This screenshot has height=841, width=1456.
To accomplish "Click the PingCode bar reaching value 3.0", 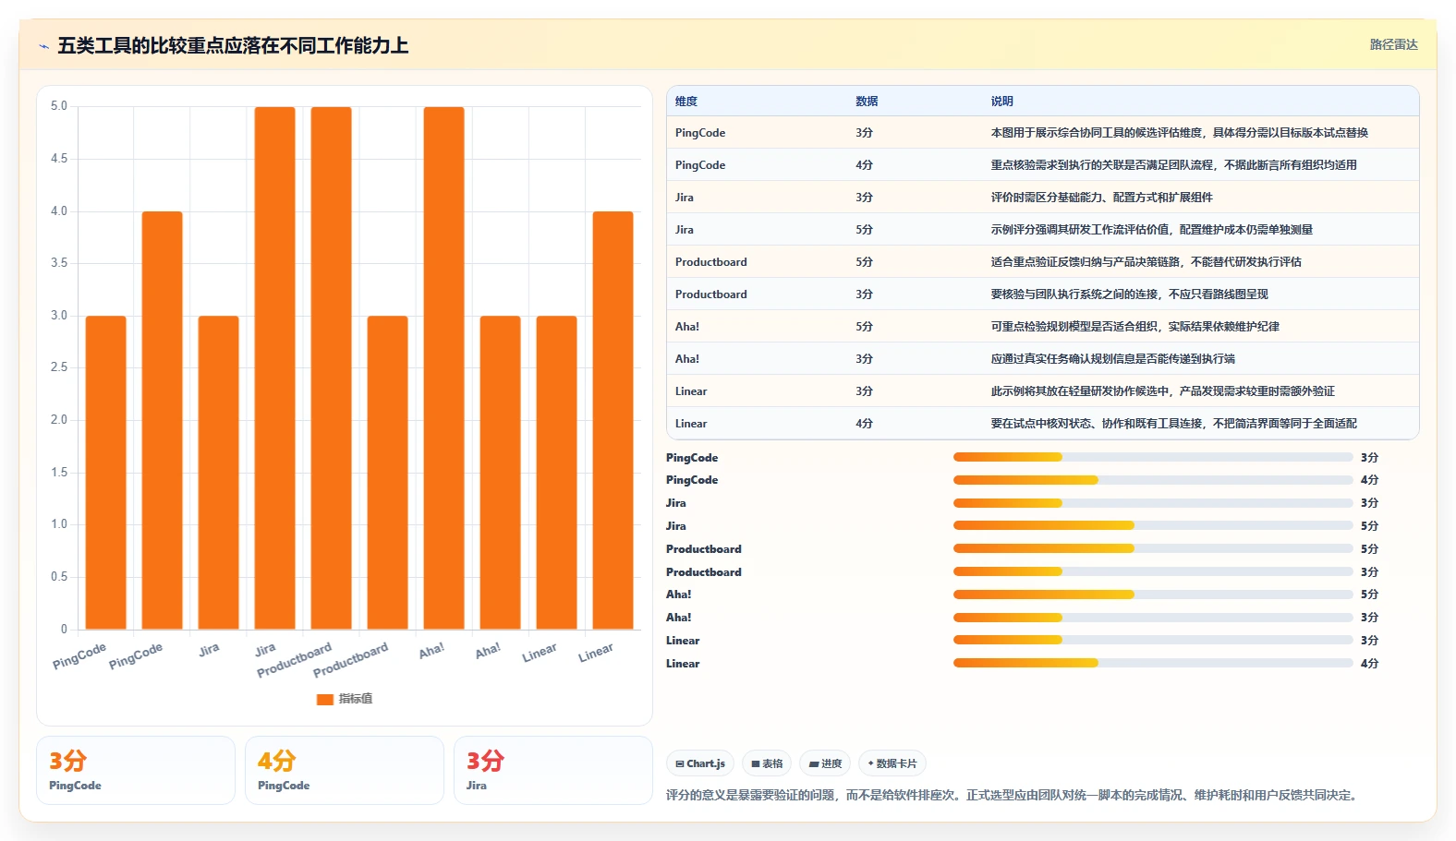I will point(106,473).
